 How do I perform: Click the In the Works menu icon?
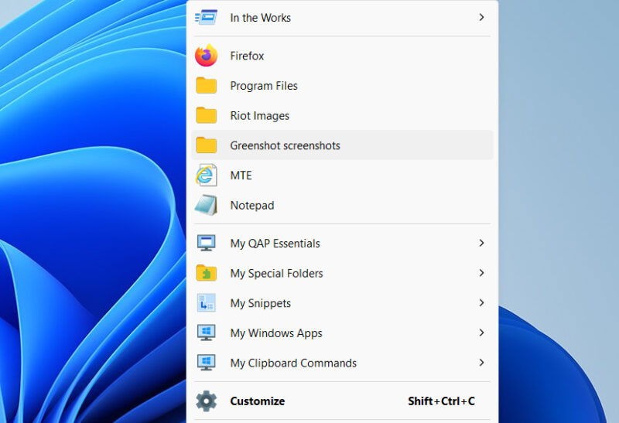tap(206, 17)
